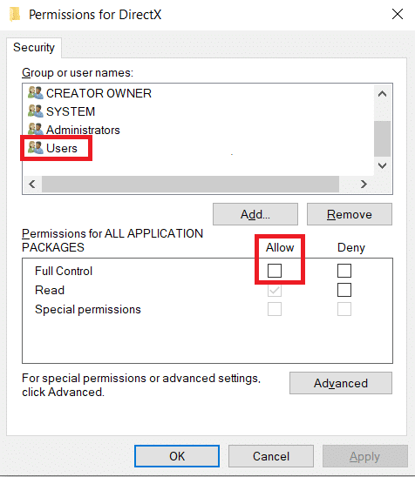Image resolution: width=415 pixels, height=477 pixels.
Task: Click the group list scroll down arrow
Action: tap(383, 165)
